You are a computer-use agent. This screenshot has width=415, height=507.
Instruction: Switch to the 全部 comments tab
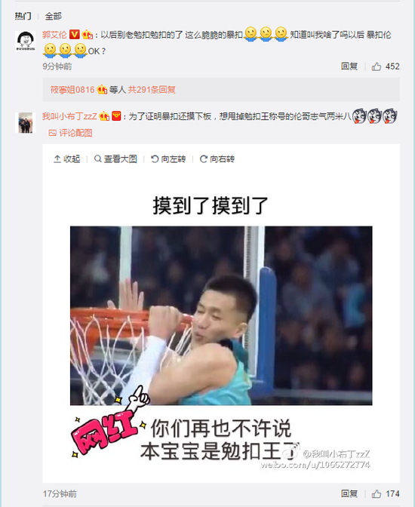coord(53,16)
